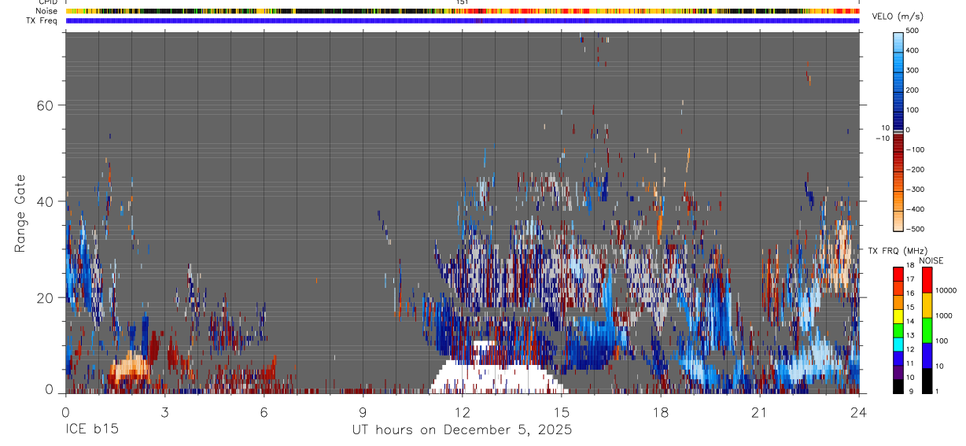966x446 pixels.
Task: Click the 1 label on NOISE legend
Action: coord(936,391)
